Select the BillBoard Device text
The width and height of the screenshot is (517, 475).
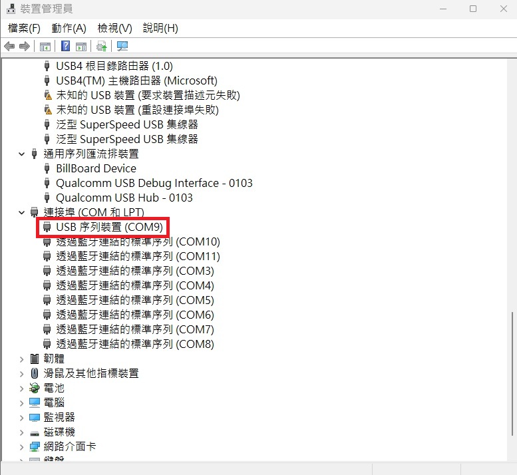[x=96, y=168]
